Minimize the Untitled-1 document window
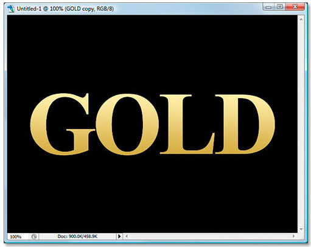This screenshot has width=311, height=247. (269, 7)
